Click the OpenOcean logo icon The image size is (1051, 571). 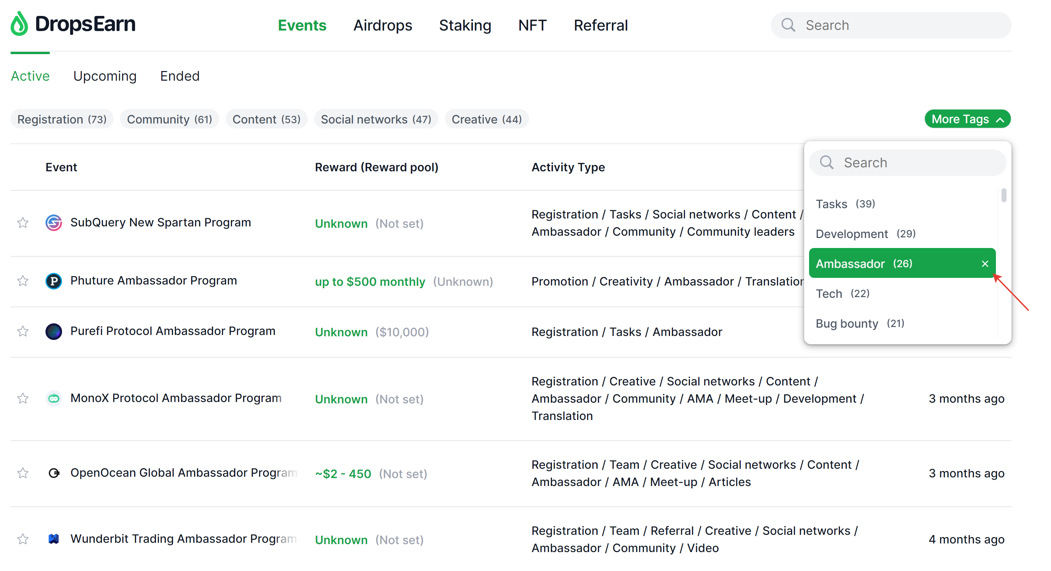(53, 473)
